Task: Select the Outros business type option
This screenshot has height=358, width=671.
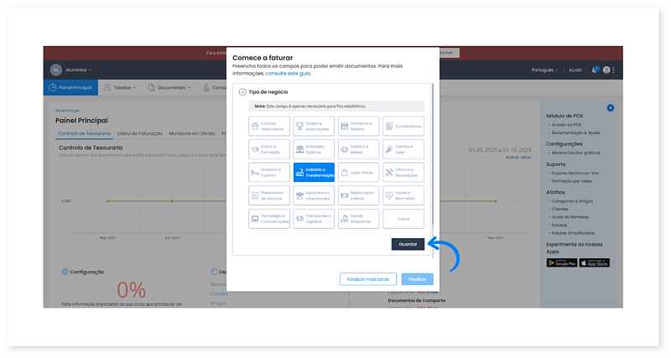Action: tap(403, 218)
